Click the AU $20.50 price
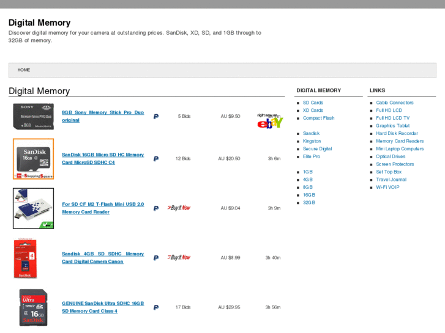Viewport: 445px width, 333px height. (229, 158)
